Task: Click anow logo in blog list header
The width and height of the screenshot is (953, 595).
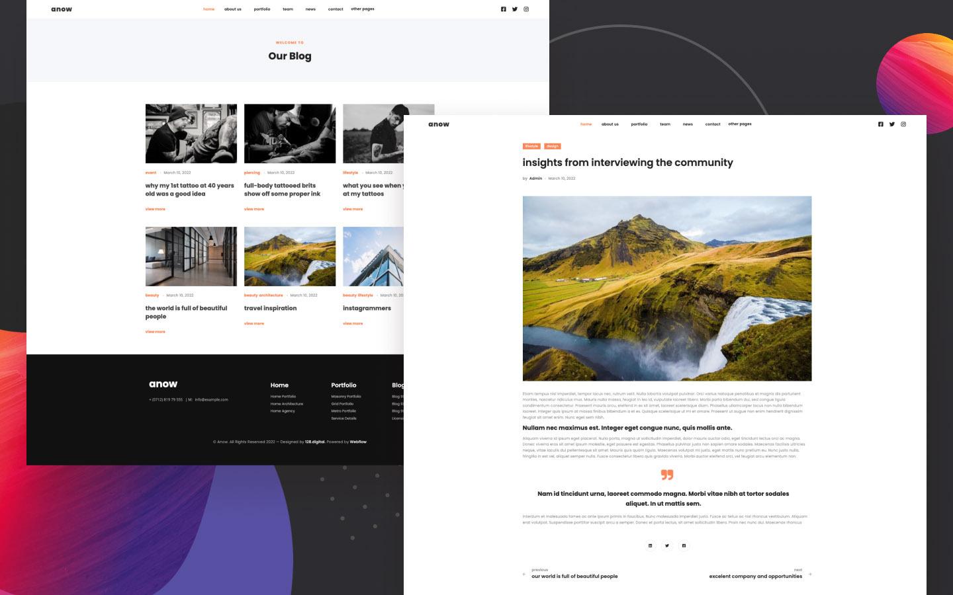Action: [62, 9]
